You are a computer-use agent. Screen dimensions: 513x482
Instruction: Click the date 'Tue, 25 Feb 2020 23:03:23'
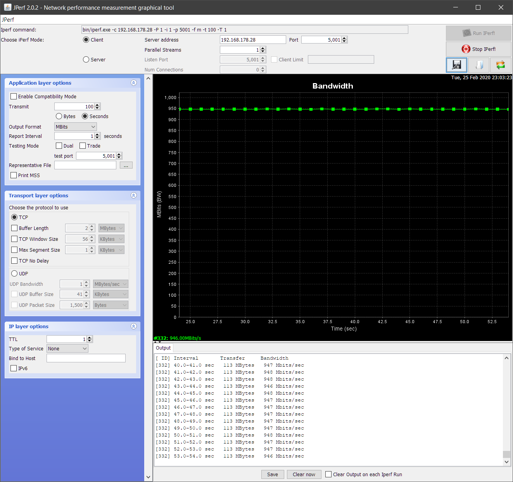(482, 77)
